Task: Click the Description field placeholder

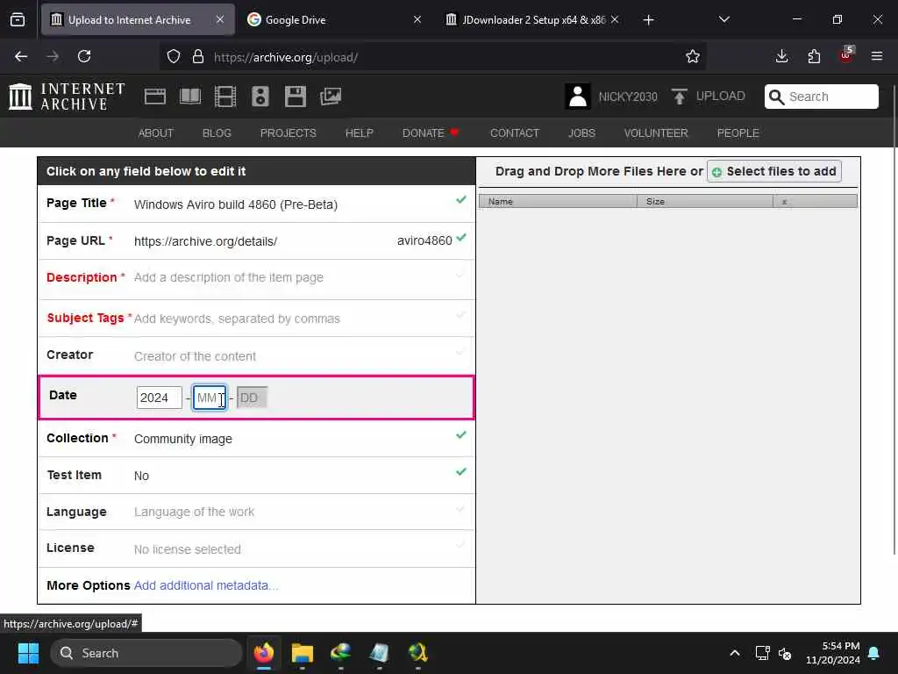Action: pyautogui.click(x=229, y=277)
